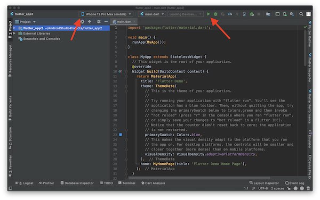
Task: Click the Run with Coverage icon
Action: coord(223,14)
